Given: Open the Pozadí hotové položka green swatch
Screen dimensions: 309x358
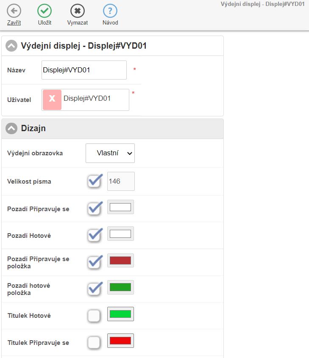Looking at the screenshot, I should [120, 287].
